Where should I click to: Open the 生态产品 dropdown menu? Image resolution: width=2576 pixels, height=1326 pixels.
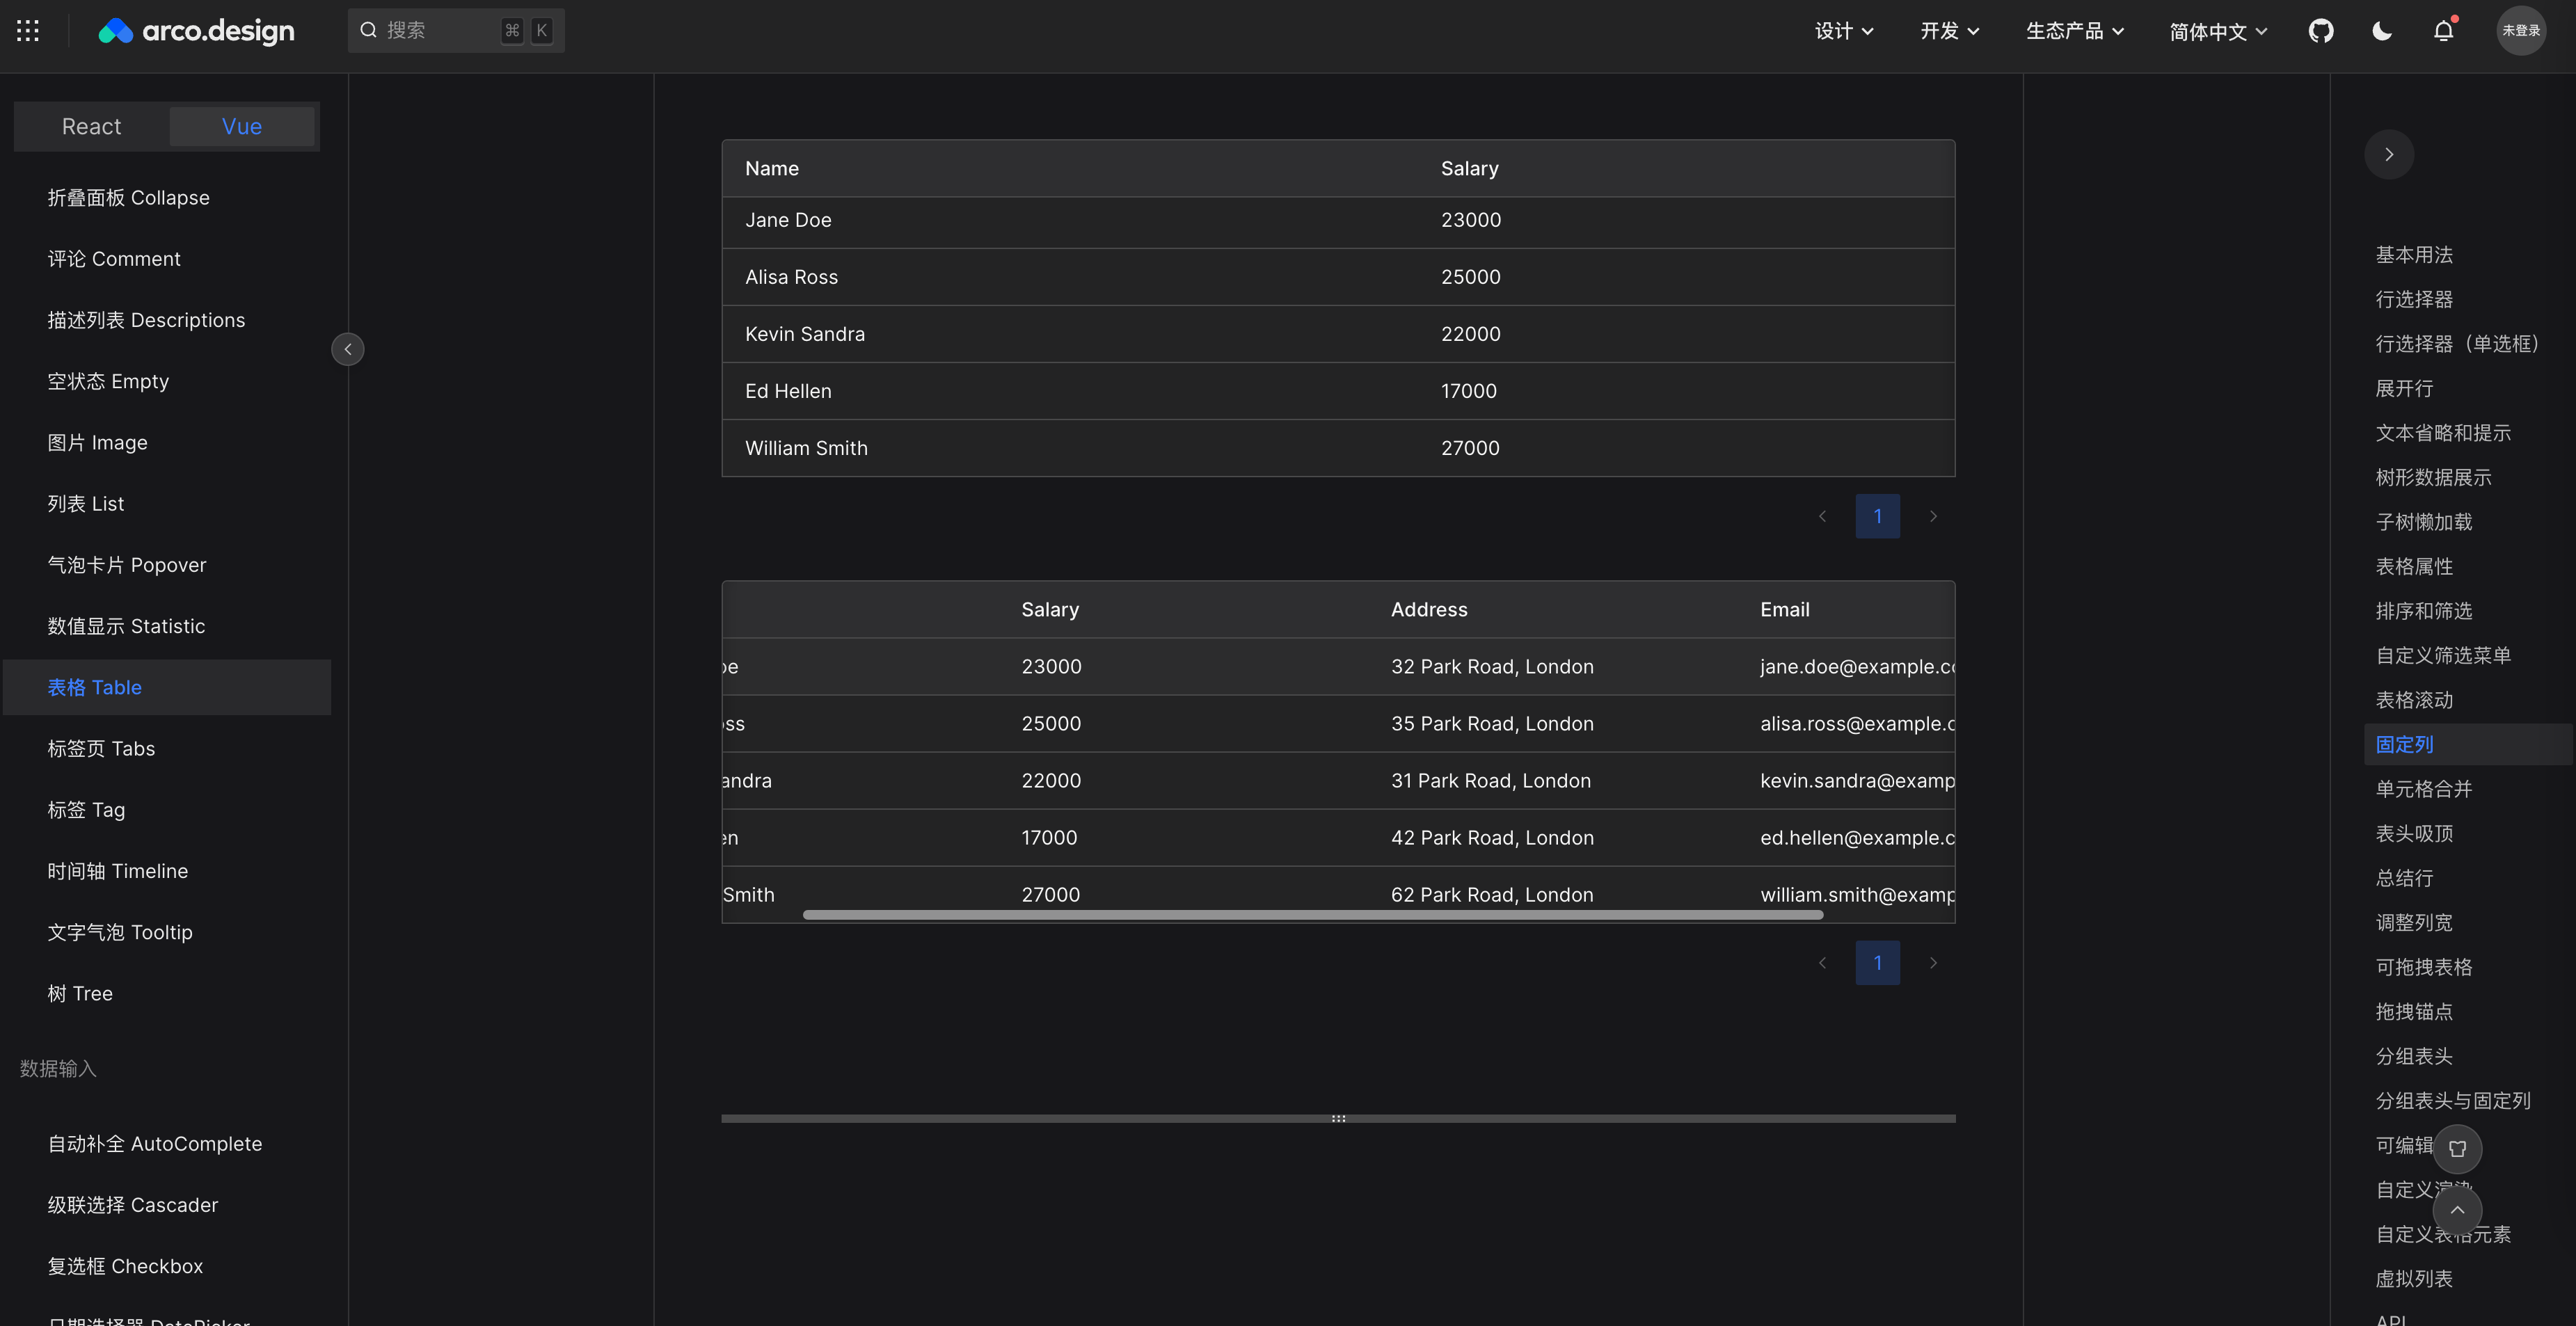[x=2075, y=31]
